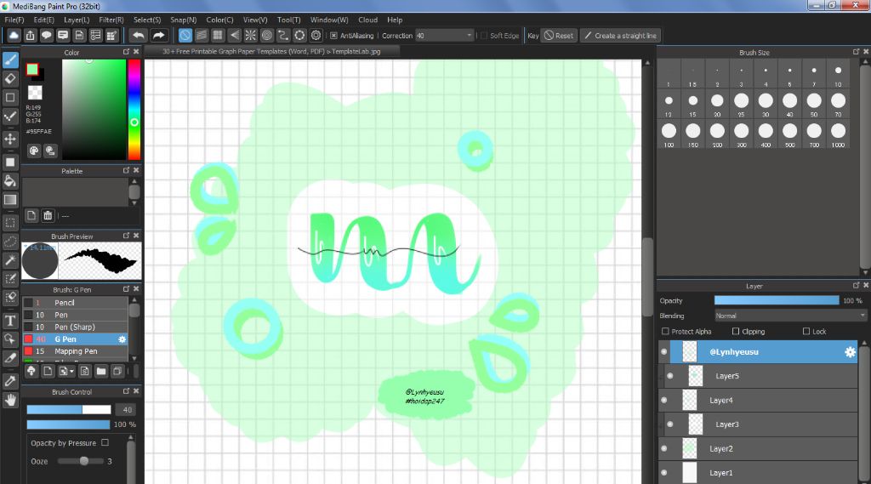Open the cloud icon in toolbar
The image size is (871, 484).
[x=14, y=36]
